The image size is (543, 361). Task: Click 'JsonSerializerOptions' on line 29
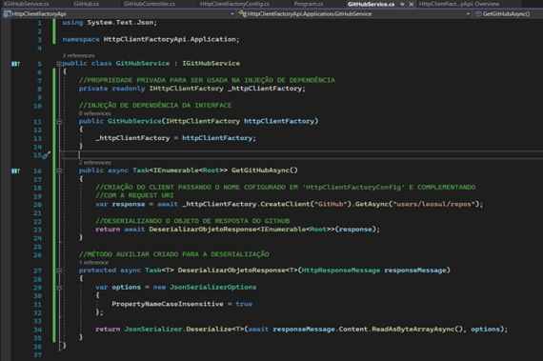coord(213,288)
